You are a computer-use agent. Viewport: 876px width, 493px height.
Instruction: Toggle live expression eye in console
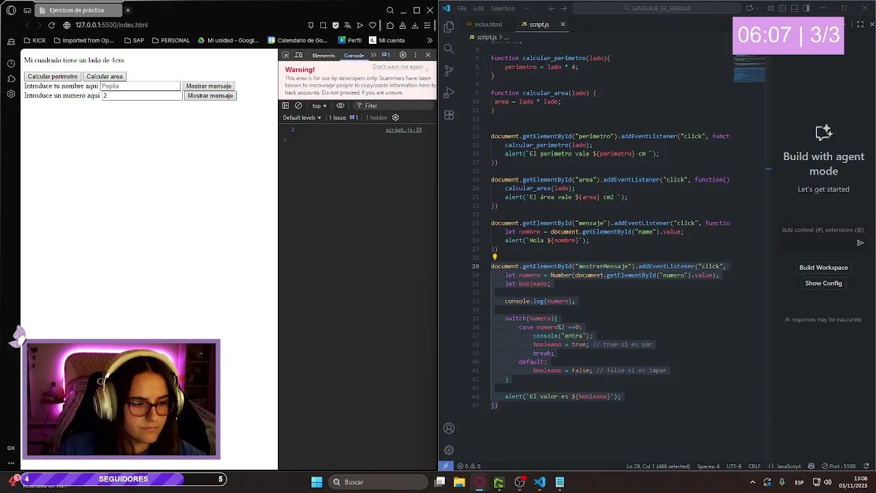tap(340, 105)
